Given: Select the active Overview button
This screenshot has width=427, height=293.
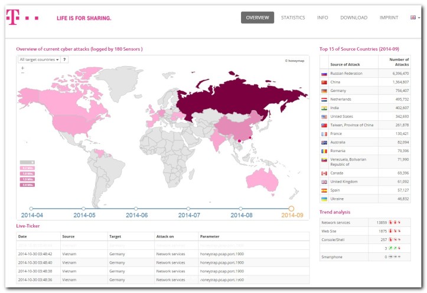Looking at the screenshot, I should [257, 18].
